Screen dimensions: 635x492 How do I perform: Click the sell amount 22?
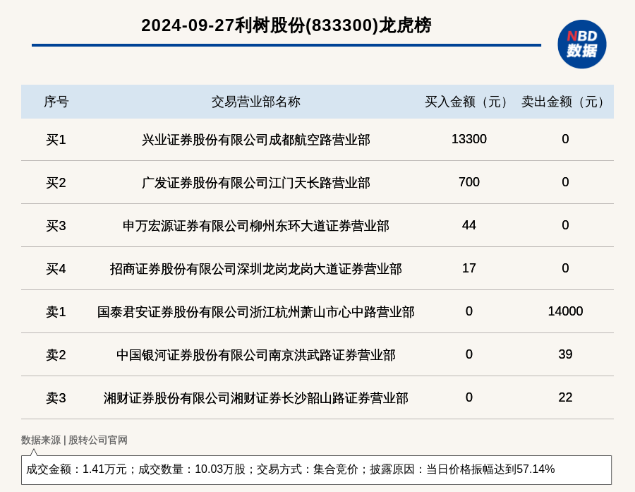point(565,397)
